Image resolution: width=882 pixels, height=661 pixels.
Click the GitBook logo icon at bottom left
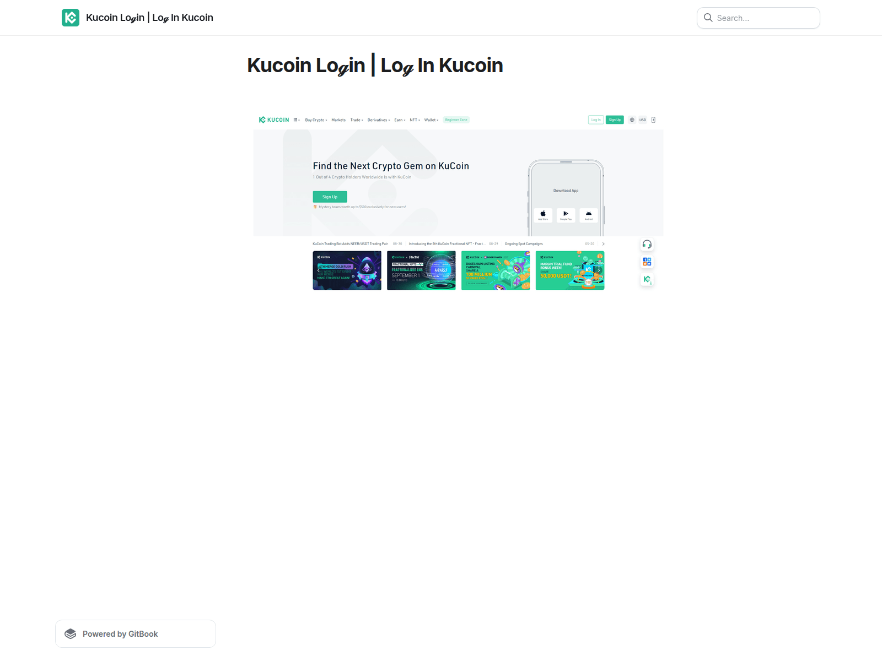71,634
